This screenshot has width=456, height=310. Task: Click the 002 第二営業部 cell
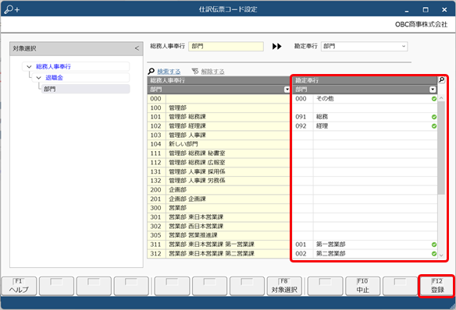pyautogui.click(x=365, y=254)
